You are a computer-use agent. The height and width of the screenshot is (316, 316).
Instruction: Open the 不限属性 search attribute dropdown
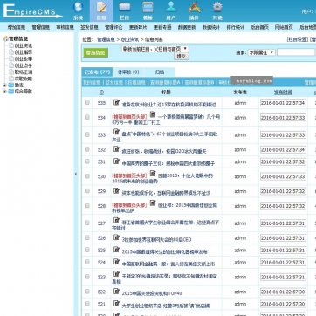coord(261,52)
